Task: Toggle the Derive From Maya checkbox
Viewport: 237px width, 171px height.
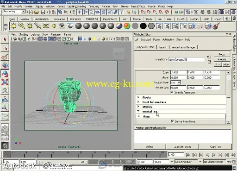Action: click(x=172, y=121)
